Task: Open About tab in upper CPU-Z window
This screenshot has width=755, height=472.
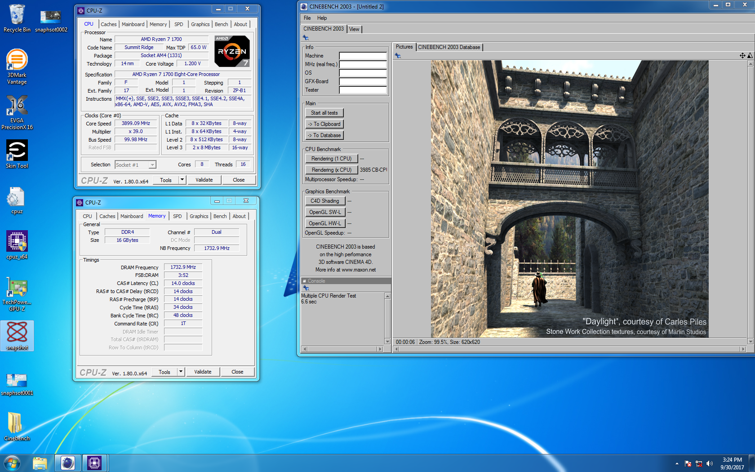Action: click(240, 24)
